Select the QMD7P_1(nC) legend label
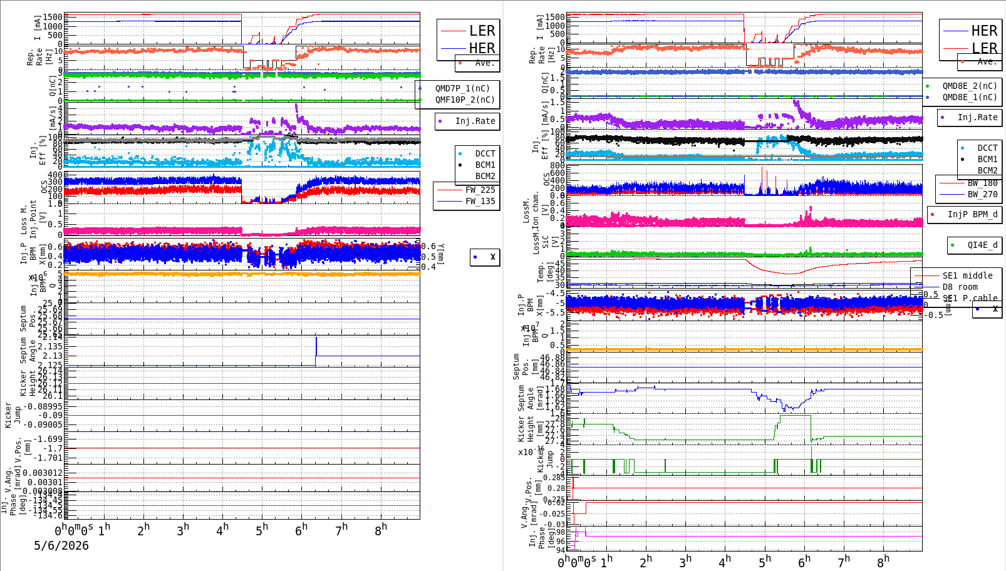This screenshot has width=1006, height=571. [x=463, y=88]
